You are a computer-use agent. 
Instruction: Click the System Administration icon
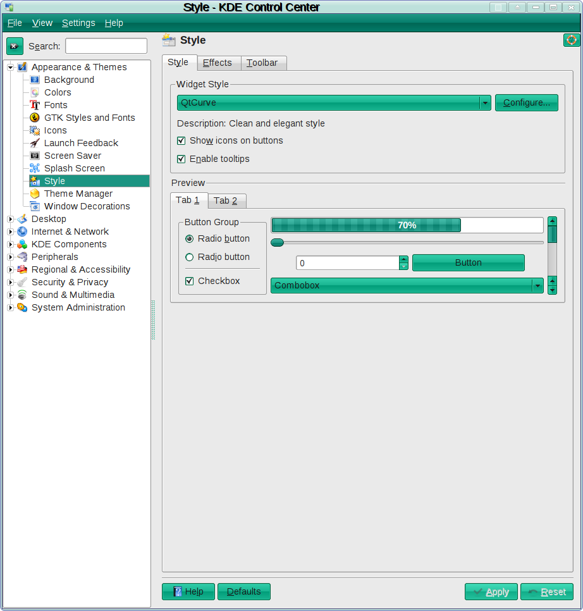[x=22, y=308]
